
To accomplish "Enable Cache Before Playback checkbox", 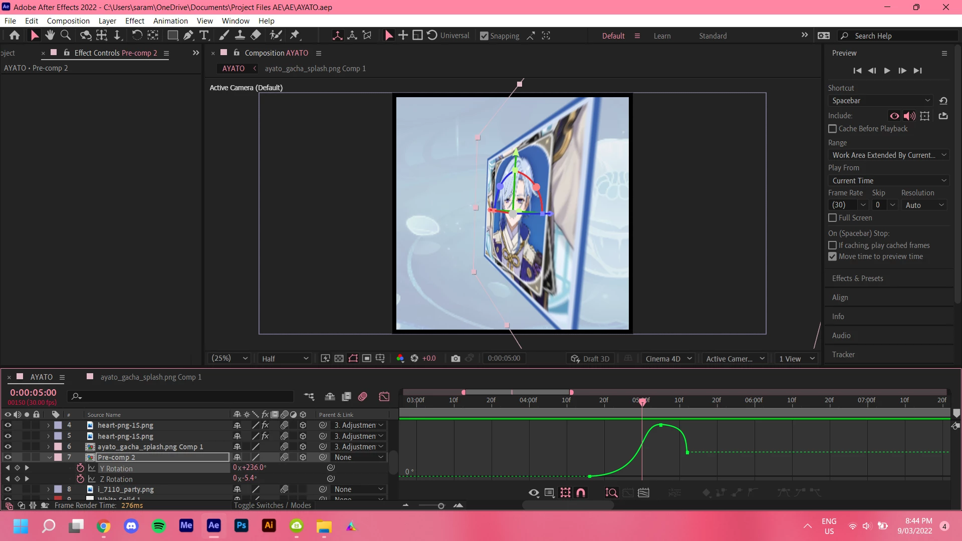I will 833,129.
